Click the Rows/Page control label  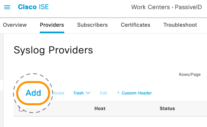pyautogui.click(x=190, y=75)
